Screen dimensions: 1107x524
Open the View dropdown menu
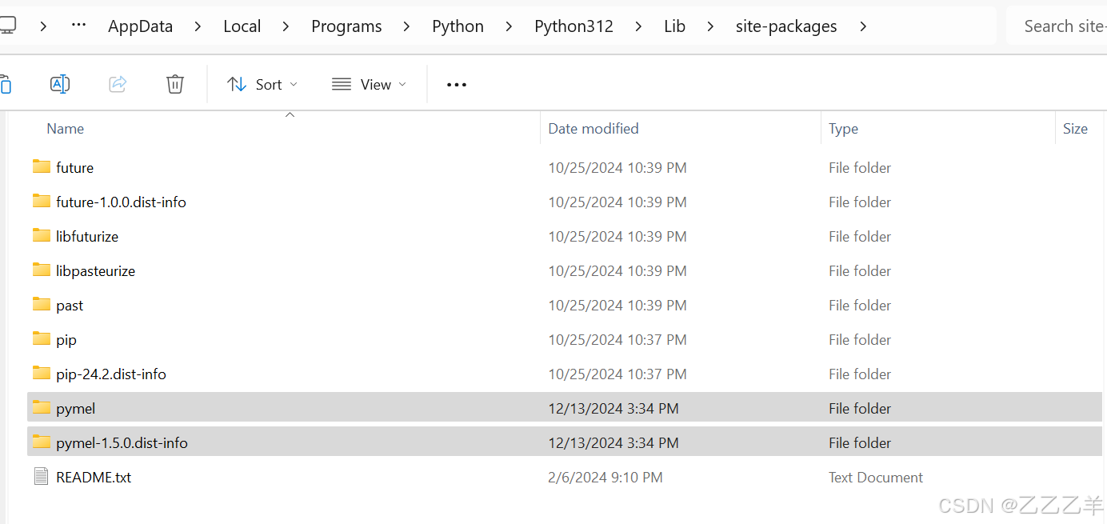tap(369, 85)
